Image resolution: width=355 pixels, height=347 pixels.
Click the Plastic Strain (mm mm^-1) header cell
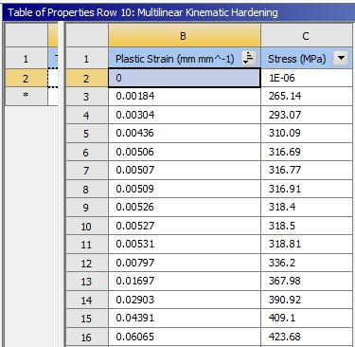tap(185, 58)
